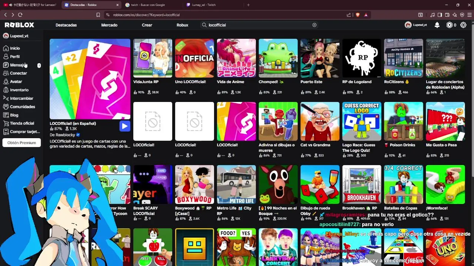474x266 pixels.
Task: Open the RP de Logoland game
Action: click(362, 58)
